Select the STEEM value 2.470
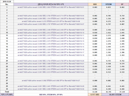 [108, 44]
